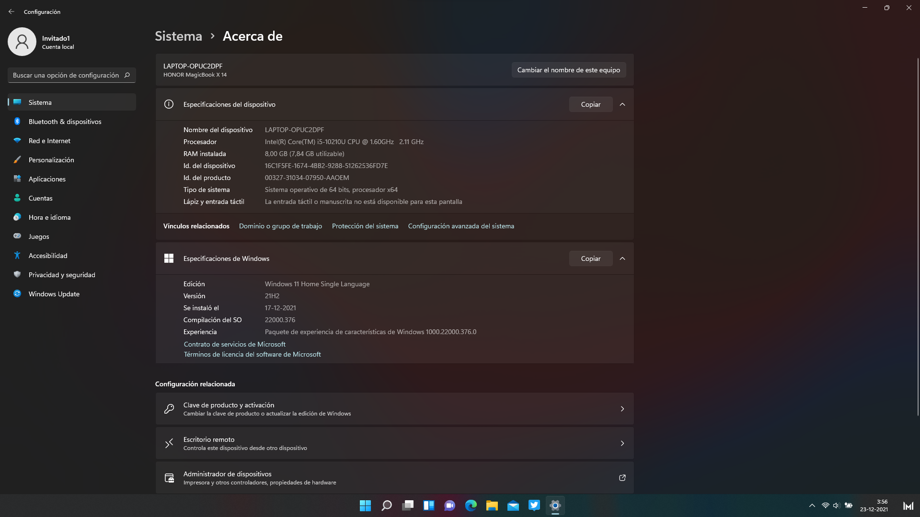
Task: Click the back arrow in Configuración
Action: point(11,11)
